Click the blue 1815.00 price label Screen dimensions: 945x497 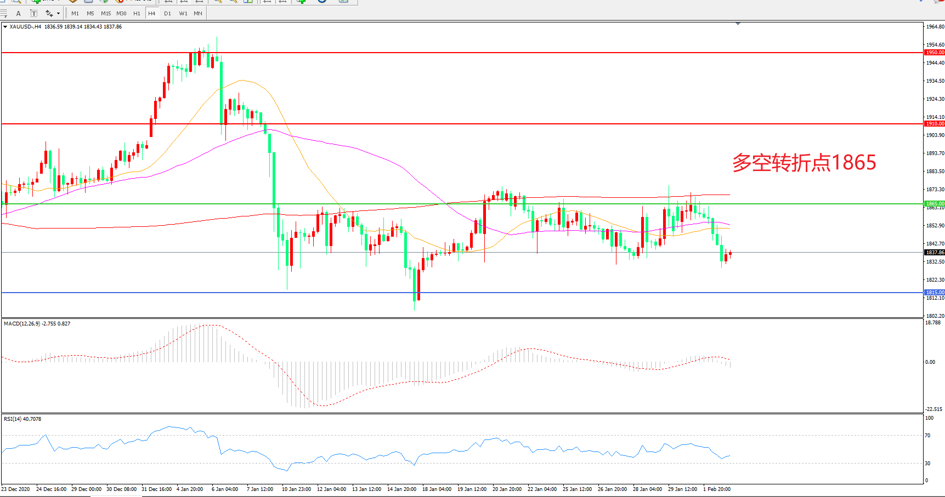(935, 293)
